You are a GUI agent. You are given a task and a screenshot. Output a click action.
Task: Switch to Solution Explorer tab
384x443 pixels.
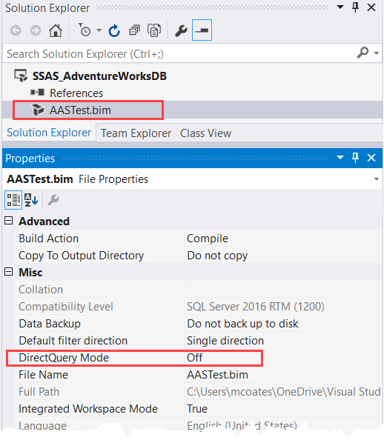49,133
